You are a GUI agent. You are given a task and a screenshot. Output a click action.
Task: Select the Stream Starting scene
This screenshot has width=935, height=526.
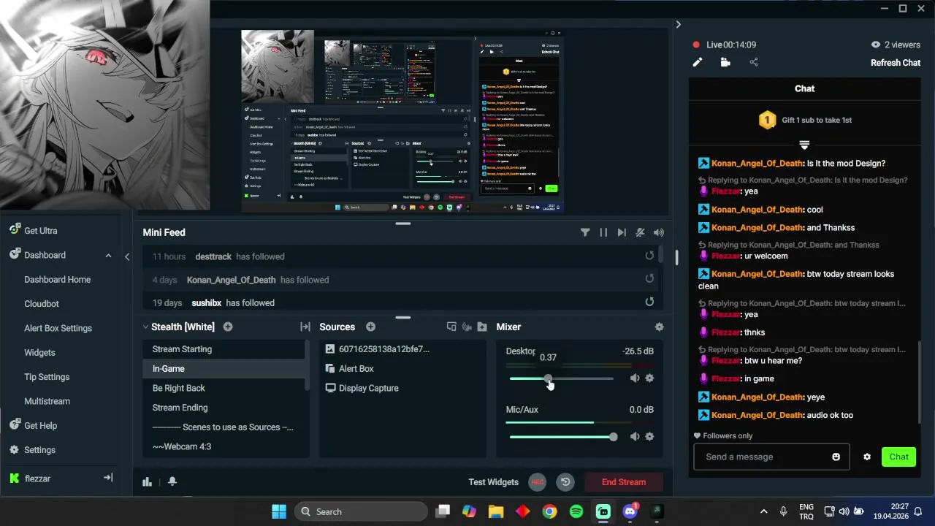click(x=224, y=349)
